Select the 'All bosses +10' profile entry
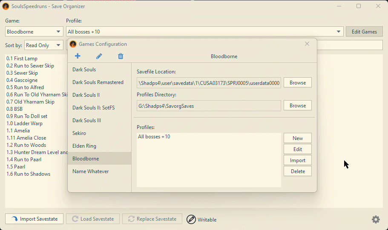Image resolution: width=388 pixels, height=230 pixels. pyautogui.click(x=154, y=137)
